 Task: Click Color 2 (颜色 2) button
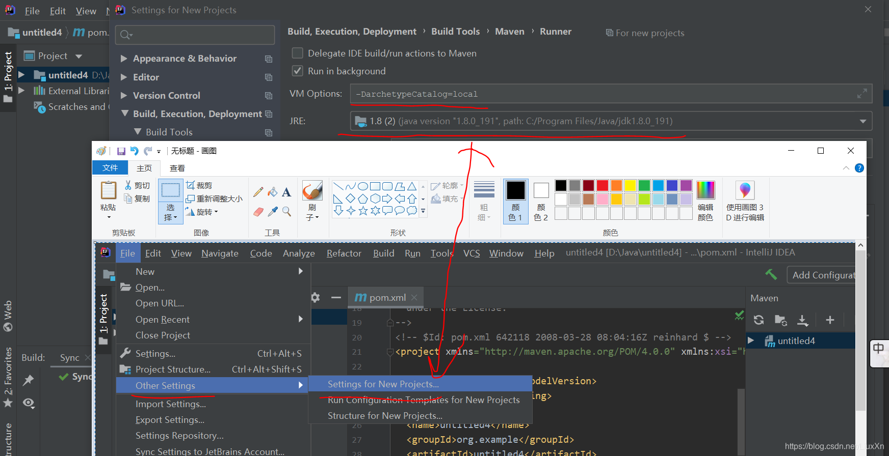point(541,202)
